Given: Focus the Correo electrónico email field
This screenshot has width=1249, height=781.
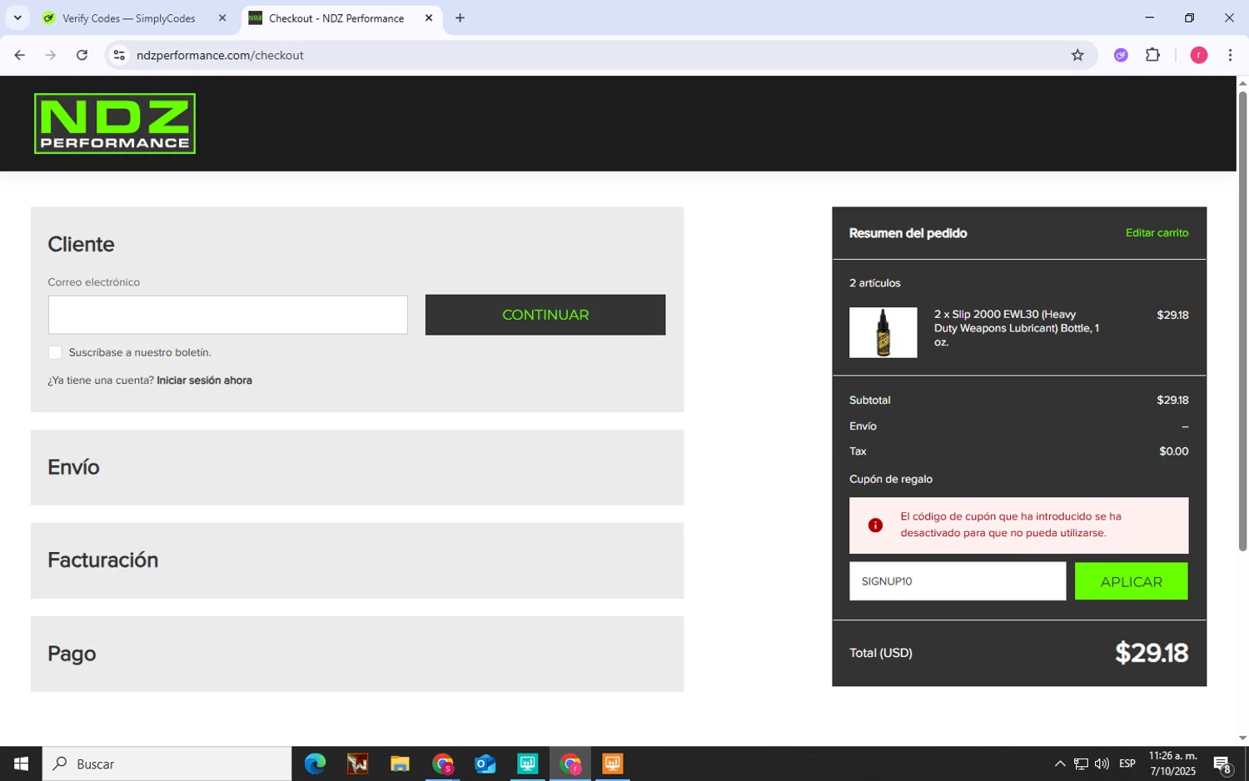Looking at the screenshot, I should [x=227, y=315].
